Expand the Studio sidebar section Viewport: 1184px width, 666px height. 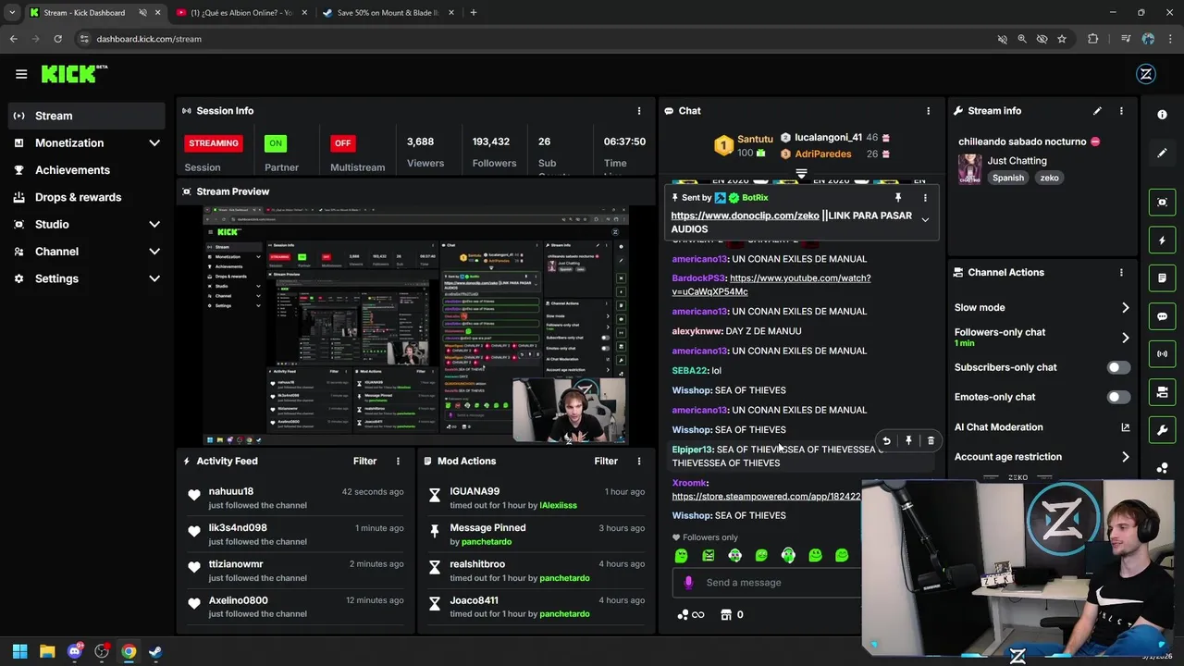coord(154,225)
